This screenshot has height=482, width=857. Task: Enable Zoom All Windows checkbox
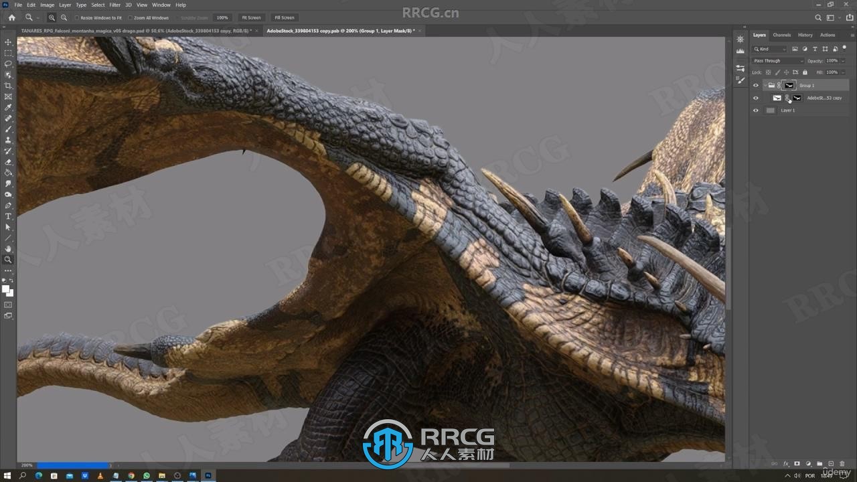coord(130,17)
